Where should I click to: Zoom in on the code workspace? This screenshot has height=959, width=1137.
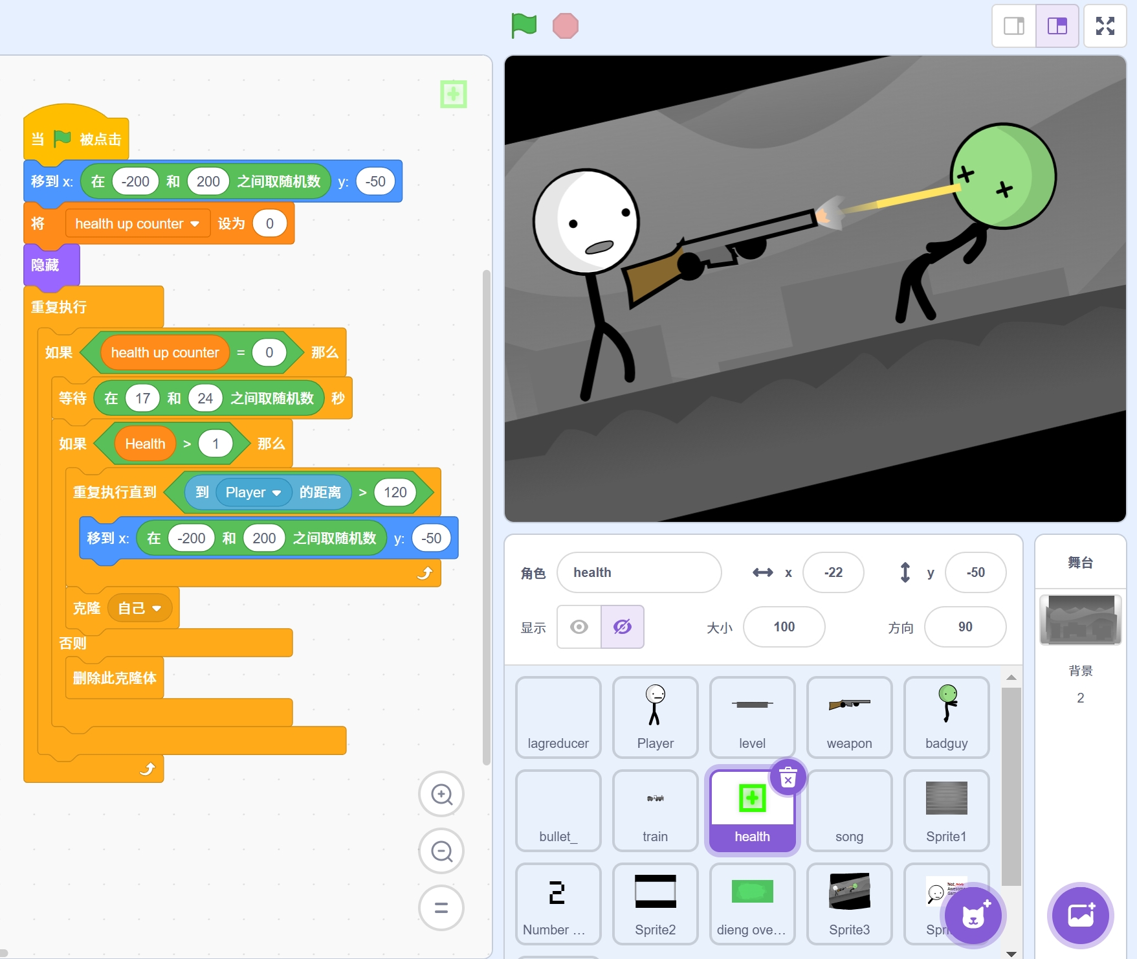point(441,794)
